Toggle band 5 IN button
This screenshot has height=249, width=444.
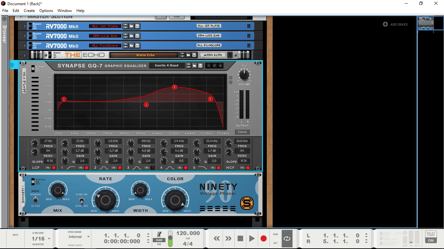pos(218,168)
